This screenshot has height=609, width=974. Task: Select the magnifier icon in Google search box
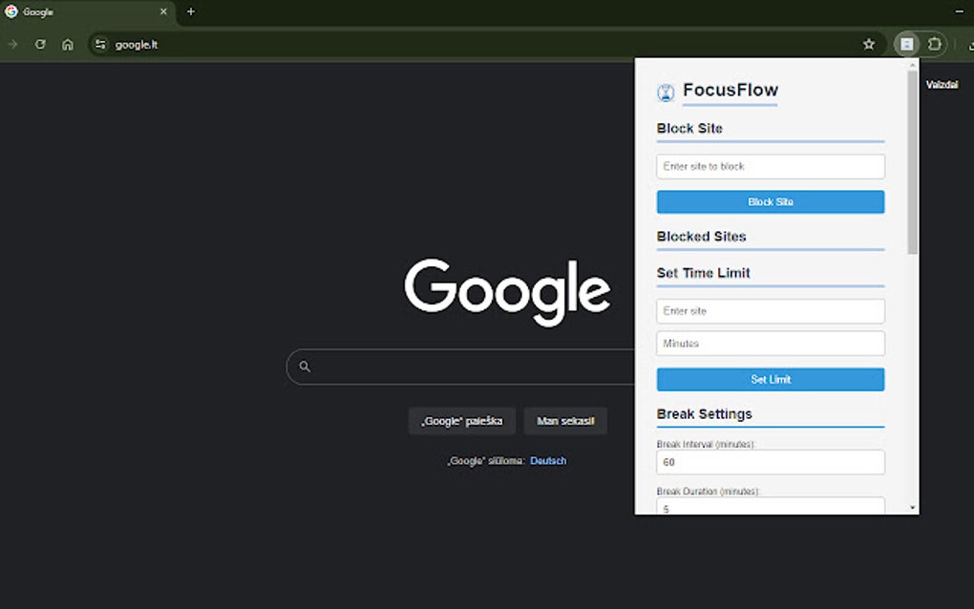click(304, 367)
